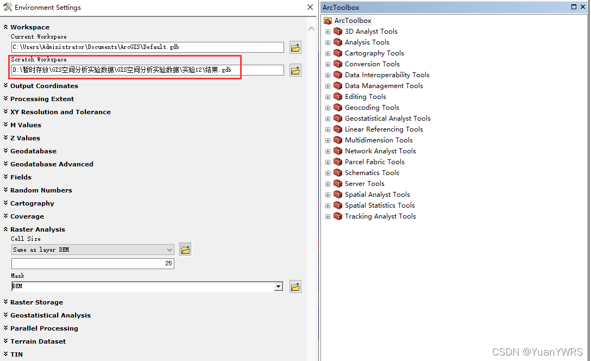
Task: Collapse the Raster Analysis section
Action: pyautogui.click(x=5, y=229)
